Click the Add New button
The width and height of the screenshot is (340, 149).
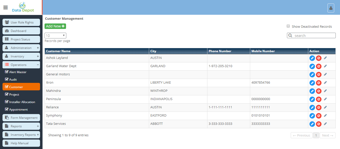55,26
